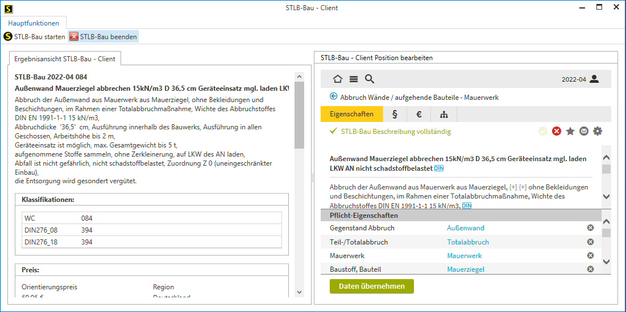Screen dimensions: 626x312
Task: Open the user profile icon
Action: click(x=594, y=79)
